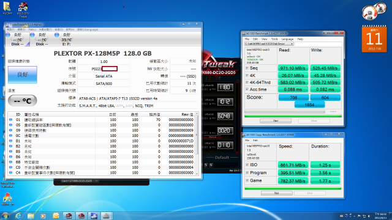Open the yellow folder icon on the desktop

point(7,8)
